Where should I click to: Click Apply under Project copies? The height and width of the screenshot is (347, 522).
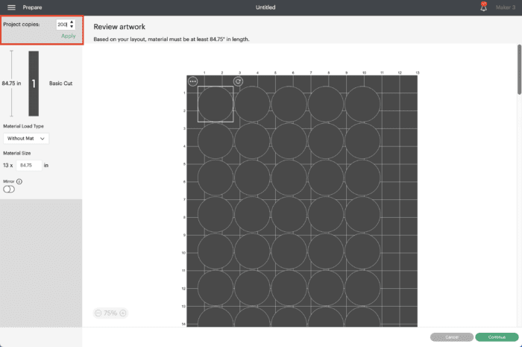(x=68, y=36)
